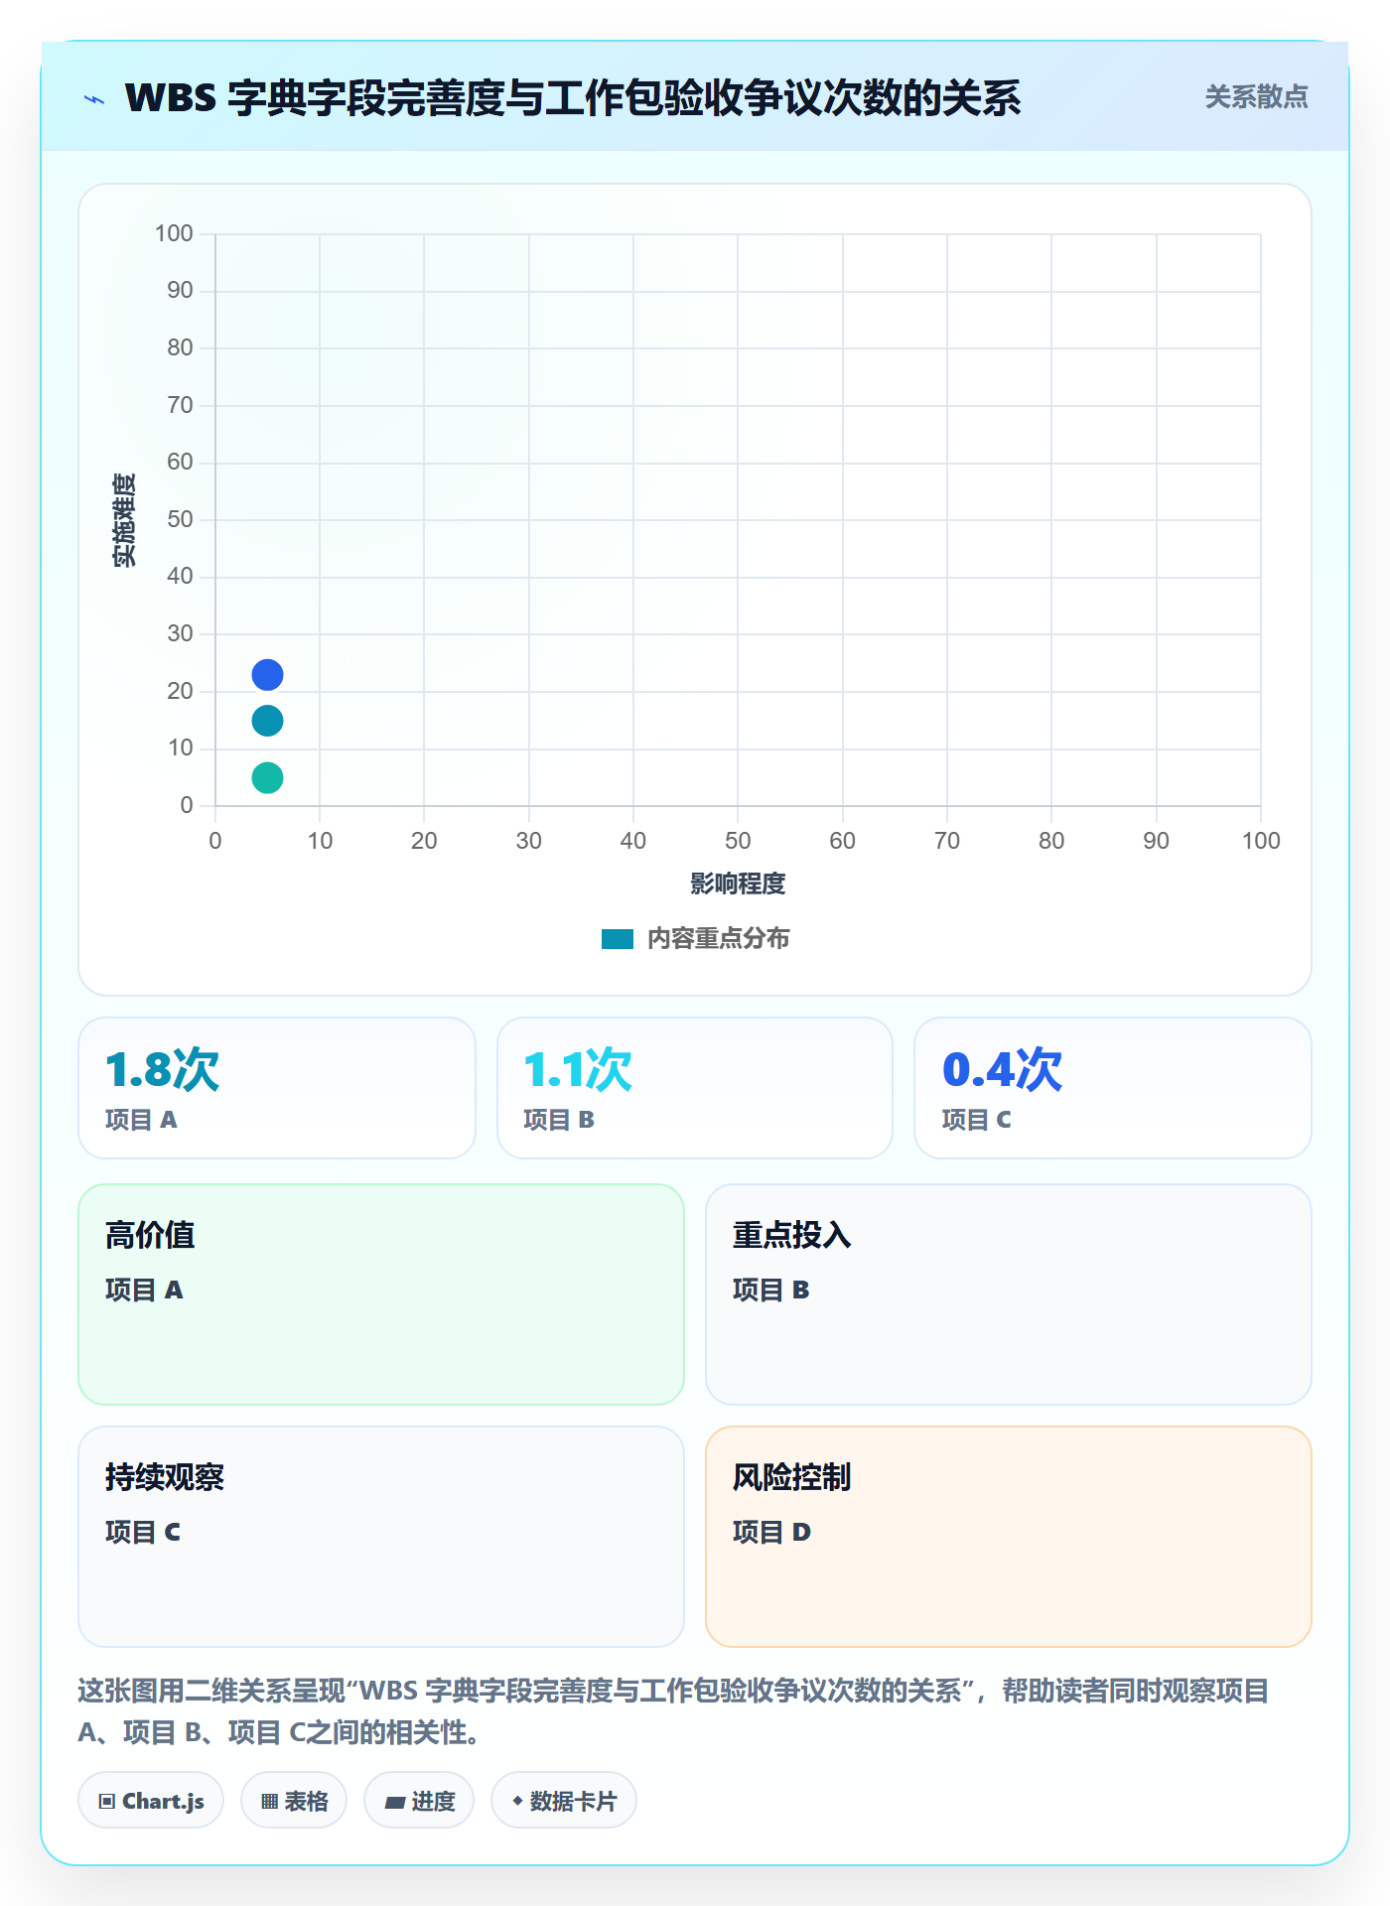1390x1906 pixels.
Task: Click the 影响程度 x-axis title
Action: [738, 884]
